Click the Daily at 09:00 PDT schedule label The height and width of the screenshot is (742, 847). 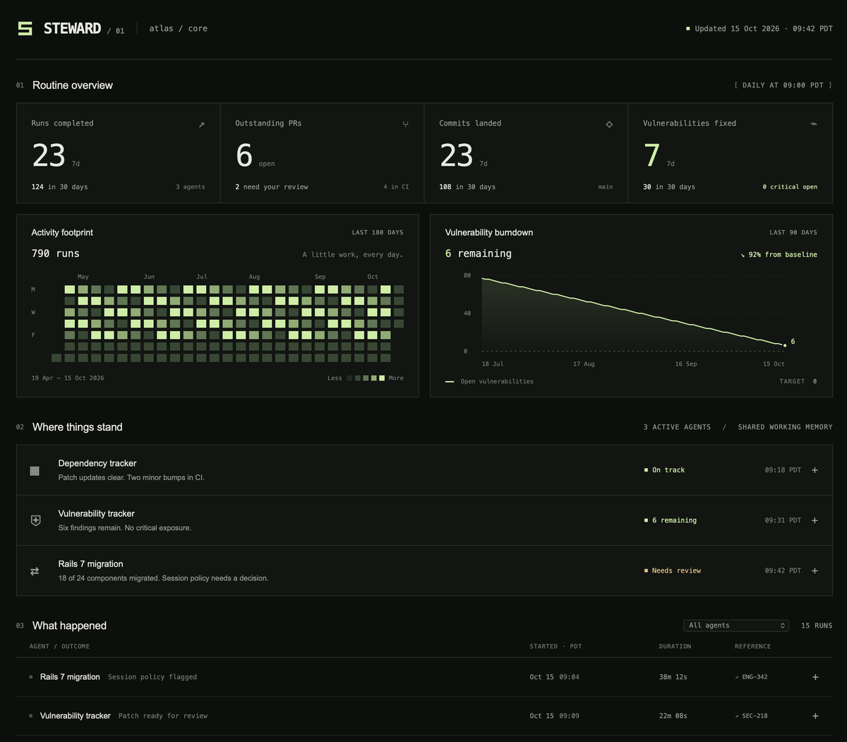[783, 85]
